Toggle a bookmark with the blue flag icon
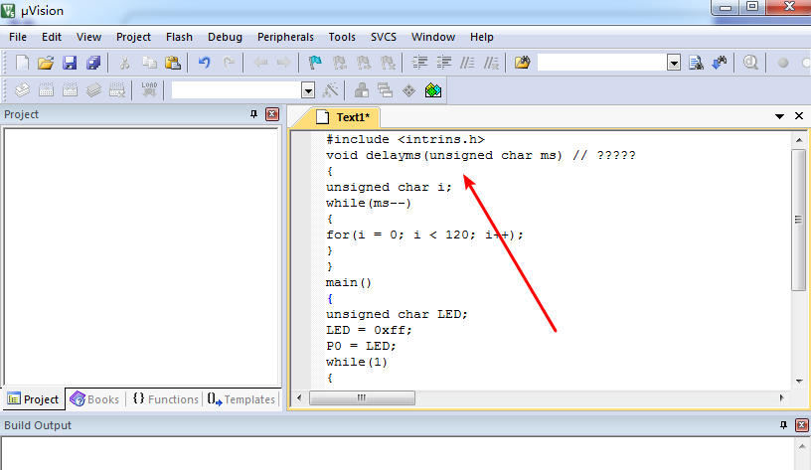811x470 pixels. pos(314,63)
